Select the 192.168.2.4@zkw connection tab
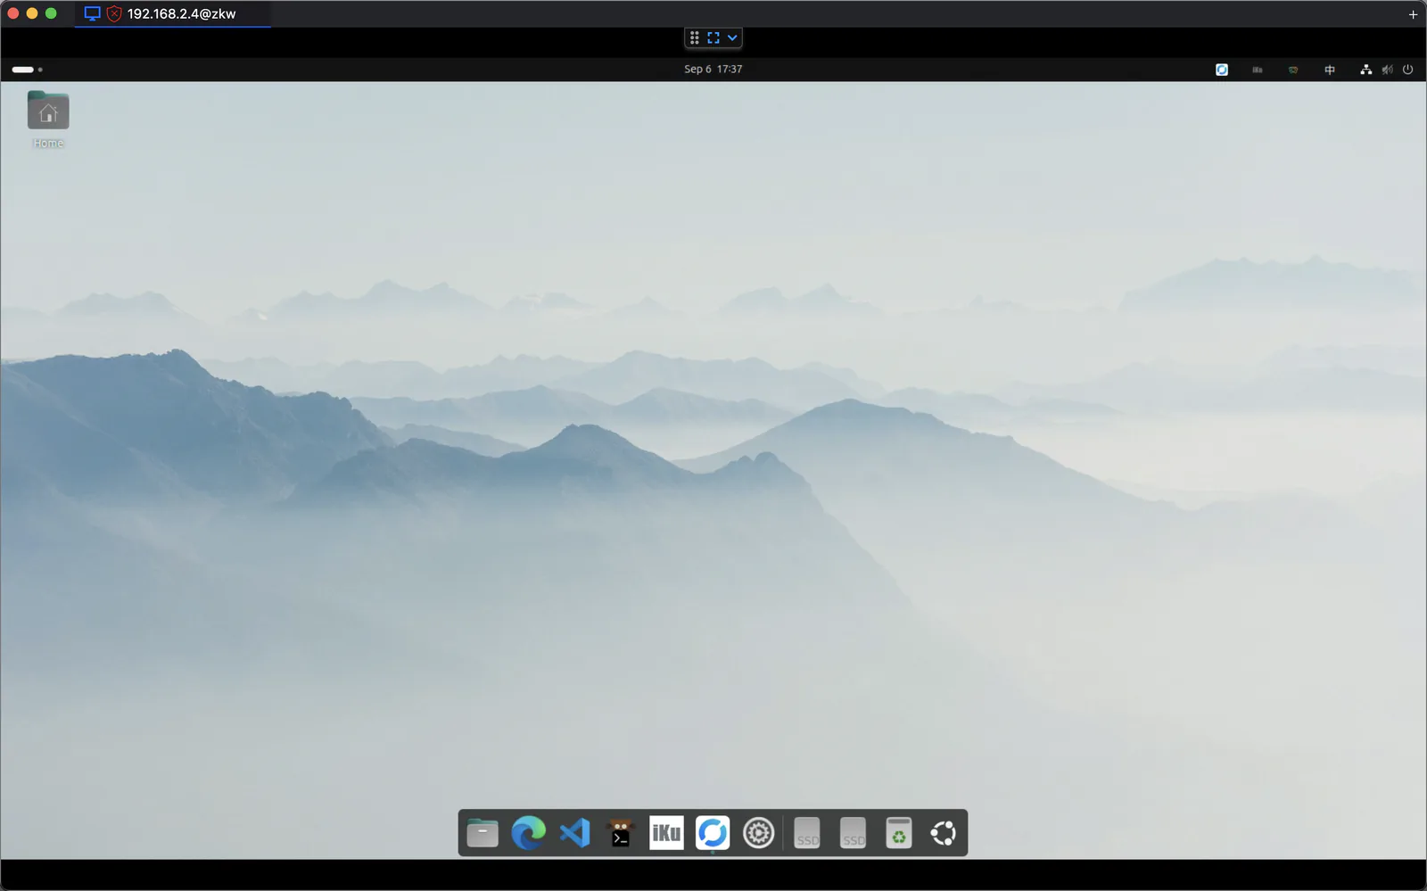The image size is (1427, 891). 173,14
